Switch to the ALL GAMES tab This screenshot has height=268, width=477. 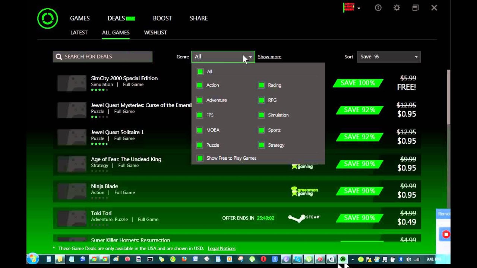point(116,32)
